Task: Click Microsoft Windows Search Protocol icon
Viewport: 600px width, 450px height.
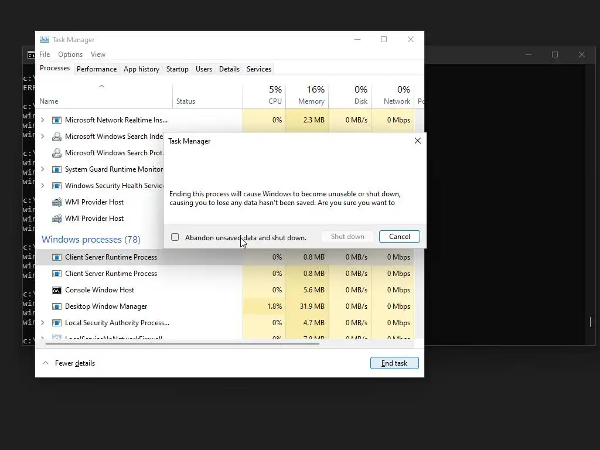Action: tap(57, 153)
